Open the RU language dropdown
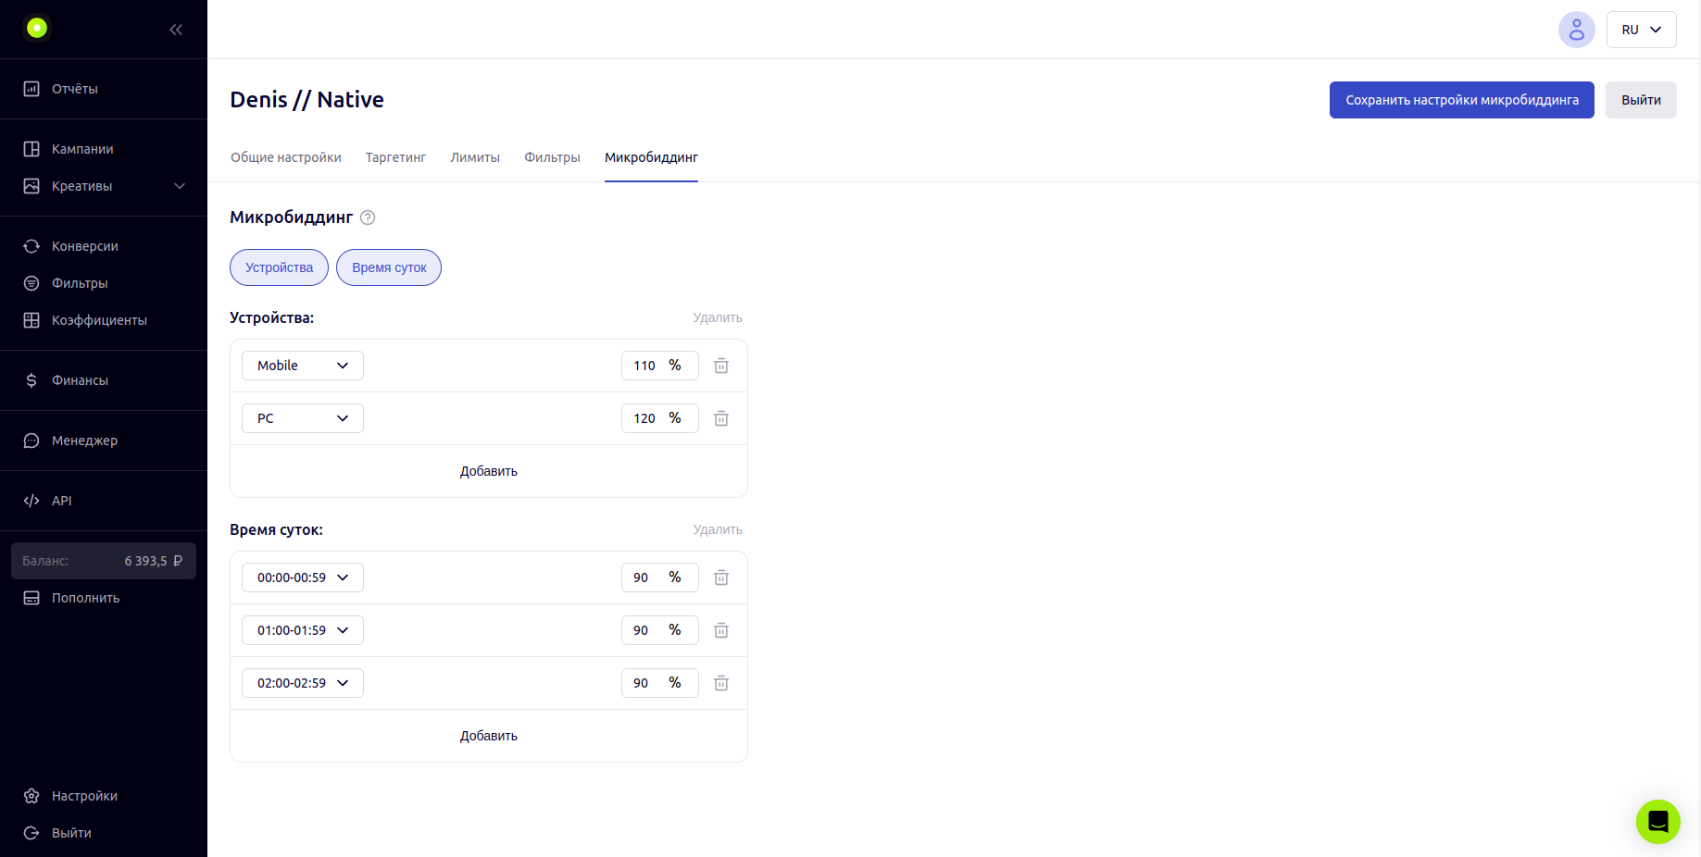 coord(1641,30)
